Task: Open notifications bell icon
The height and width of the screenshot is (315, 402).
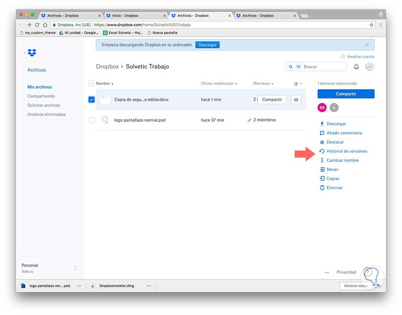Action: point(356,67)
